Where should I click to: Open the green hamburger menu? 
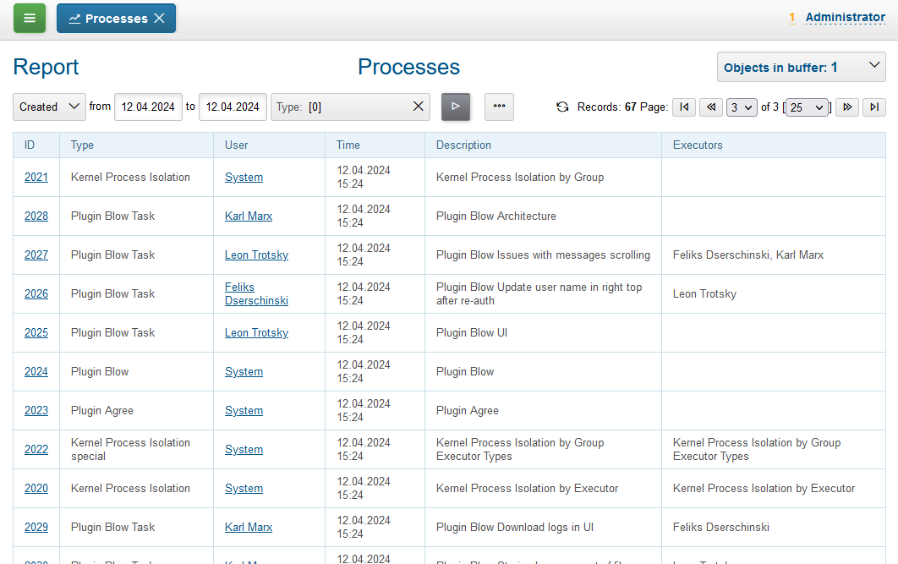click(30, 17)
